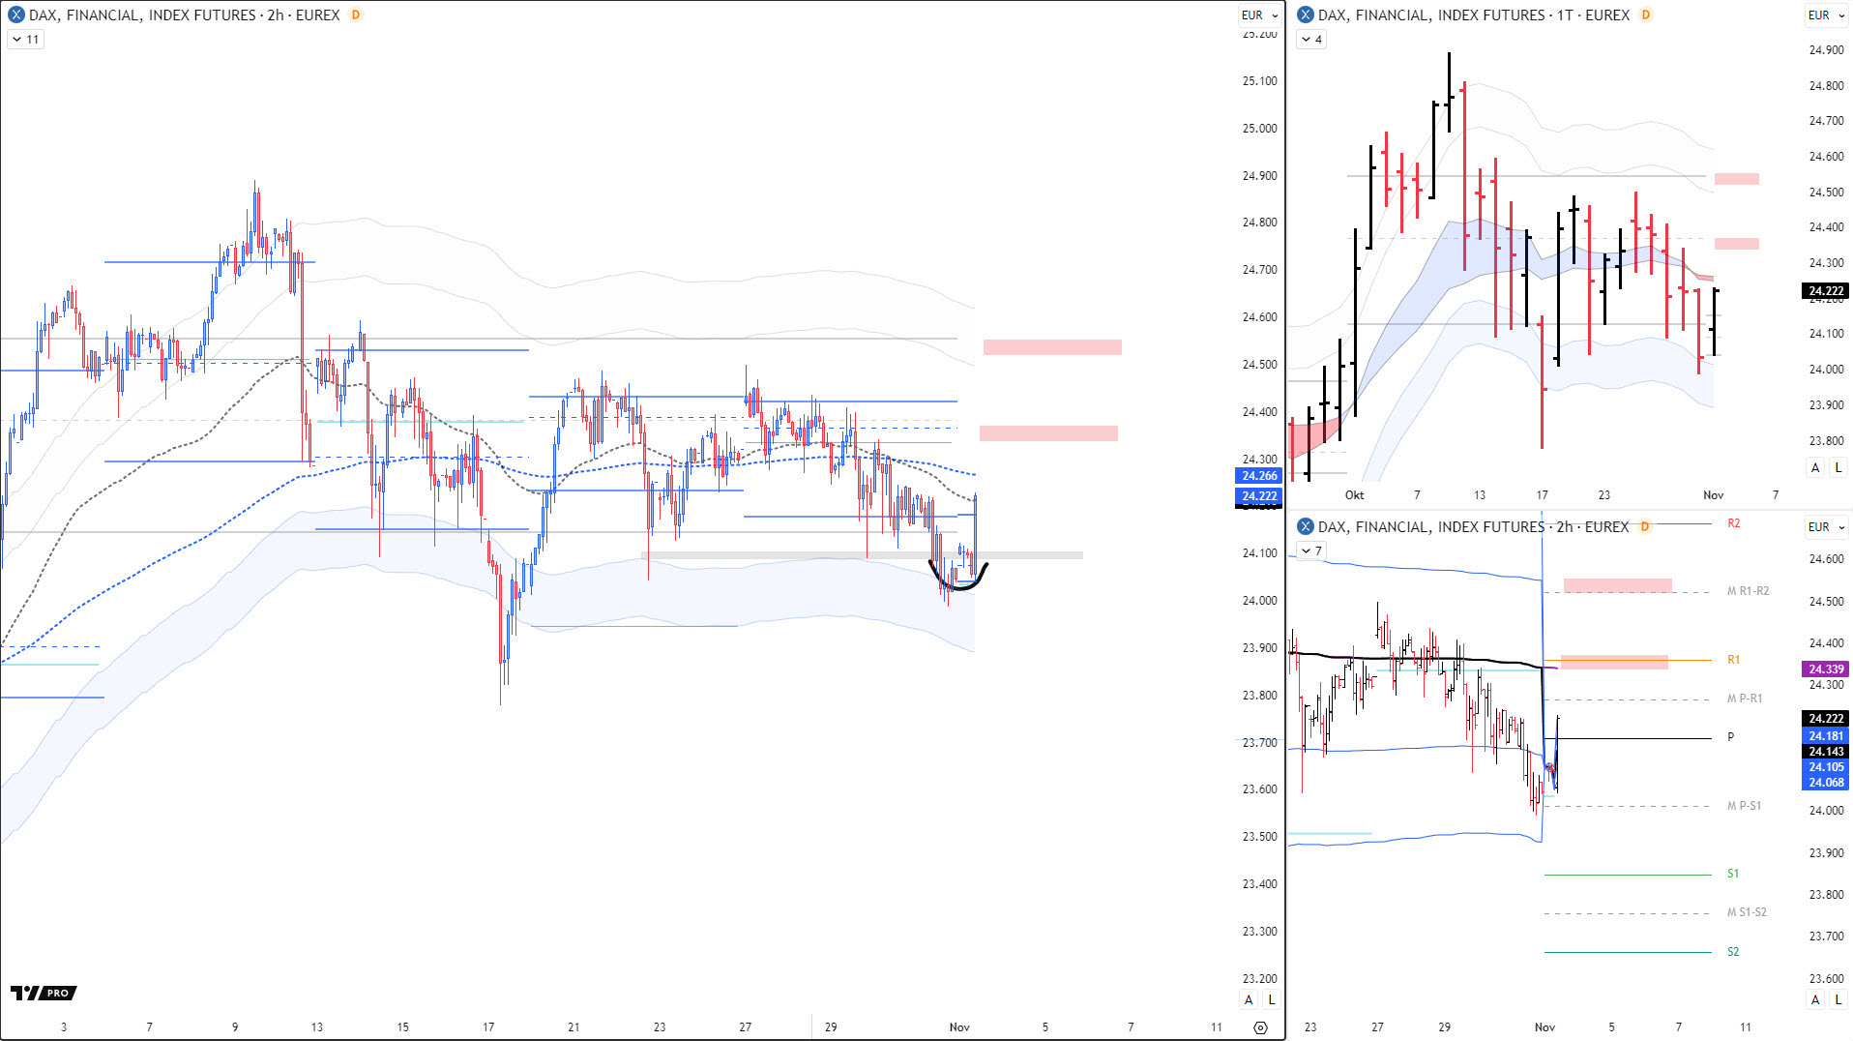Click the DAX symbol logo in the large left chart
1853x1041 pixels.
click(16, 15)
